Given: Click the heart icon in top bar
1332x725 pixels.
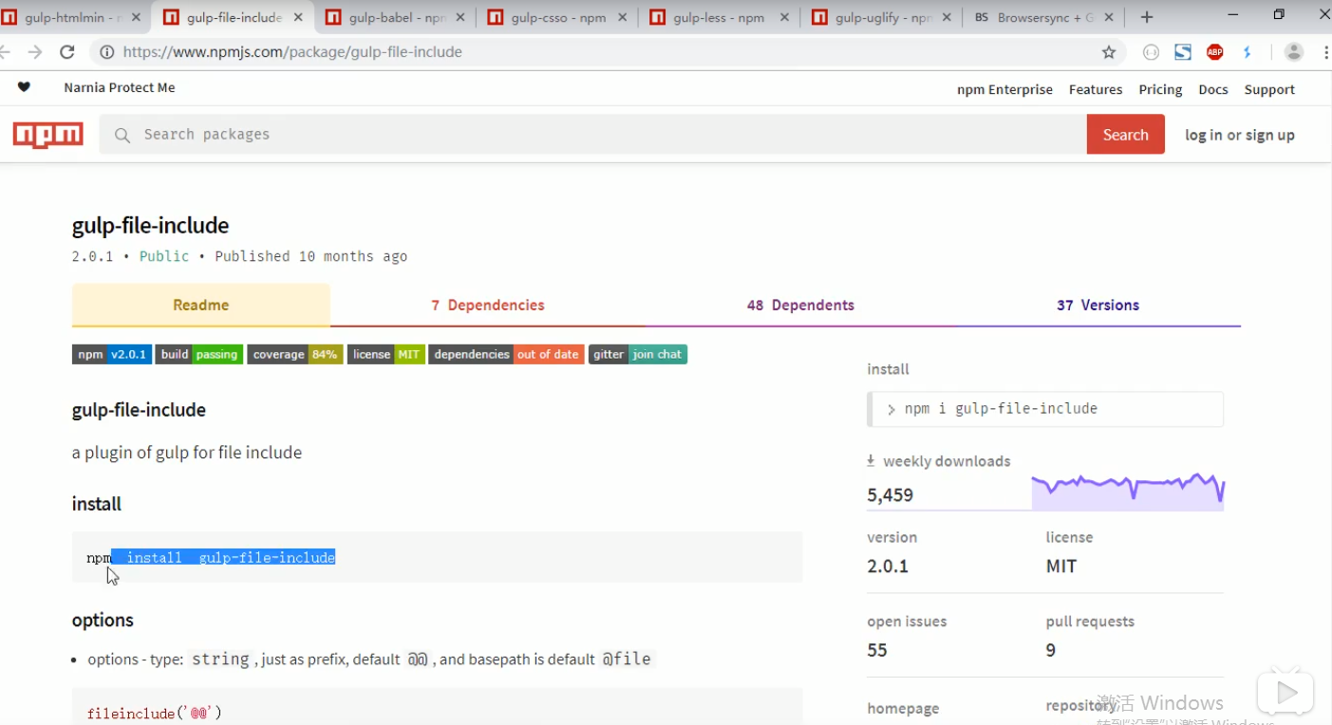Looking at the screenshot, I should point(24,87).
